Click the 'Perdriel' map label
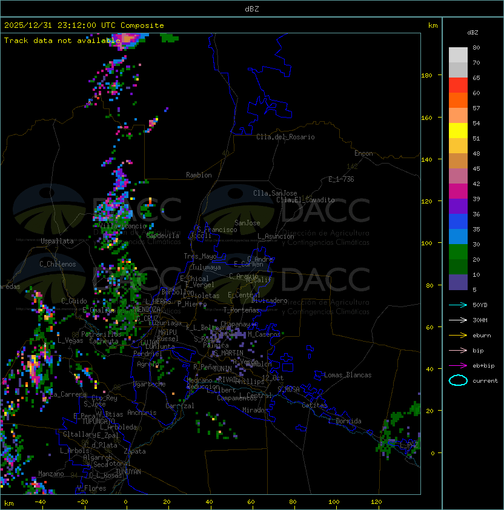Screen dimensions: 504x510 coord(148,353)
